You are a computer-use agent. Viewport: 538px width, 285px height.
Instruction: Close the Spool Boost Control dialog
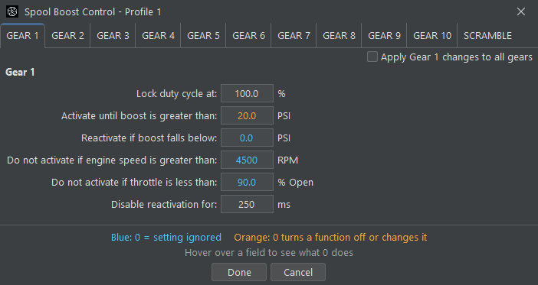(x=521, y=11)
